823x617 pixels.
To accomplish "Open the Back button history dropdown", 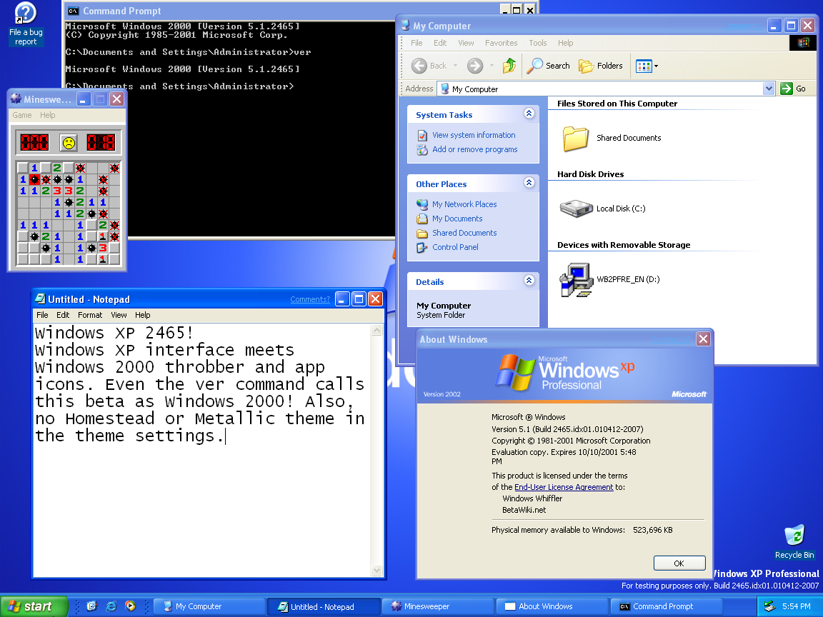I will [455, 66].
